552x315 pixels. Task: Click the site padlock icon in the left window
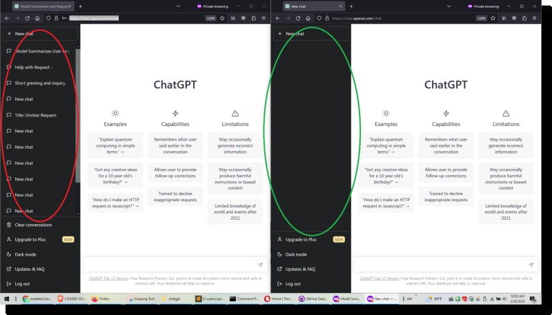click(x=57, y=19)
